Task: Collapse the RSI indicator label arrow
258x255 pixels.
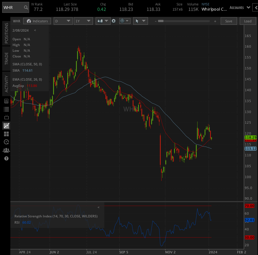Action: 98,207
